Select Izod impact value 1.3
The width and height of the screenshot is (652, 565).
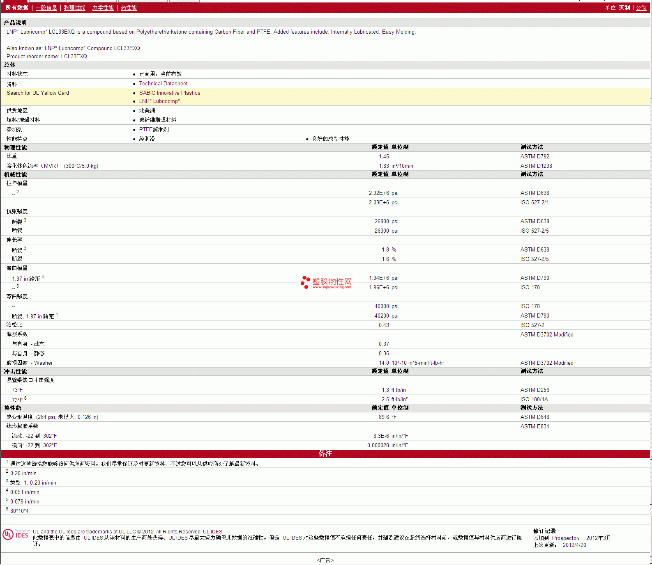click(x=385, y=390)
